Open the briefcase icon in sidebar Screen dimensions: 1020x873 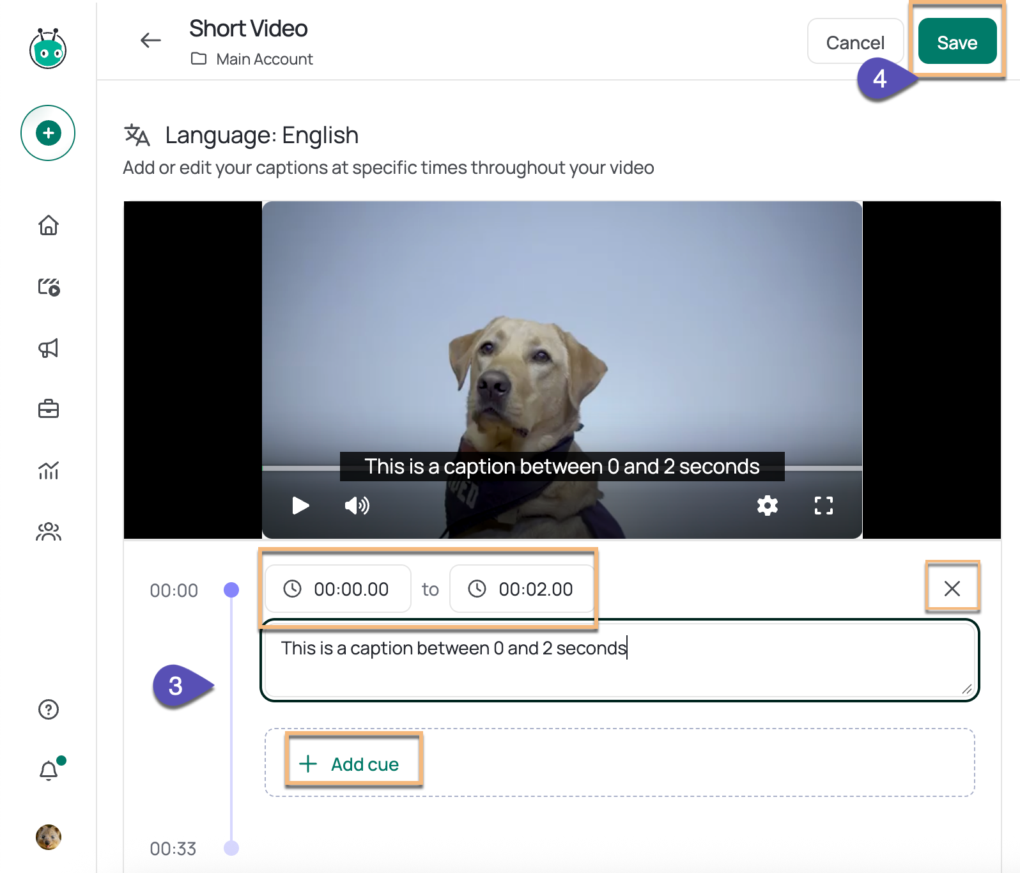click(49, 408)
